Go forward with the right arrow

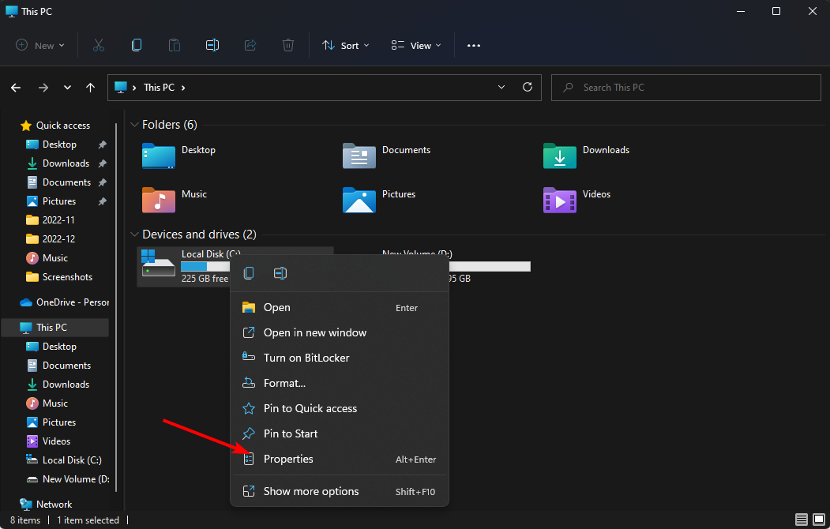point(43,88)
